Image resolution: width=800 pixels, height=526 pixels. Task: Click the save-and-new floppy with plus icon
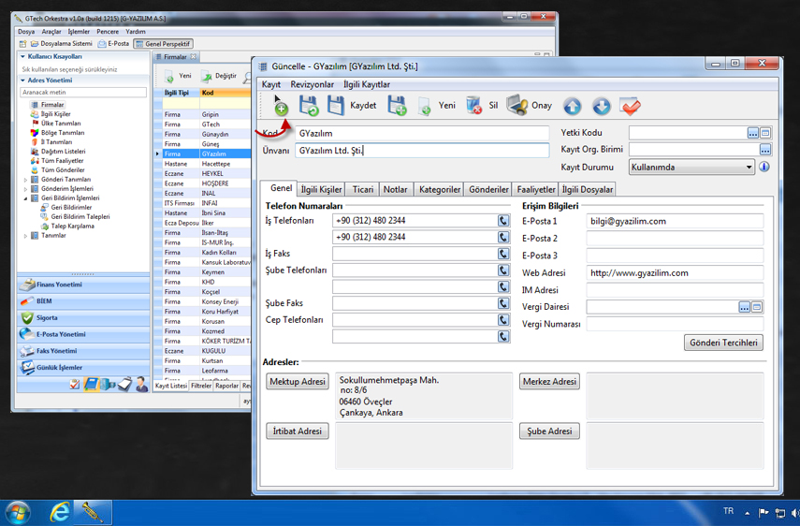point(397,105)
